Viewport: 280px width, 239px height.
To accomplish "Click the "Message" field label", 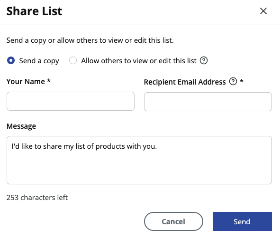I will pyautogui.click(x=21, y=126).
